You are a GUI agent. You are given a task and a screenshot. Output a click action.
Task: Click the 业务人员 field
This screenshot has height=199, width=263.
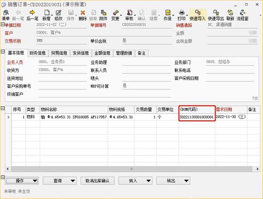click(x=63, y=62)
